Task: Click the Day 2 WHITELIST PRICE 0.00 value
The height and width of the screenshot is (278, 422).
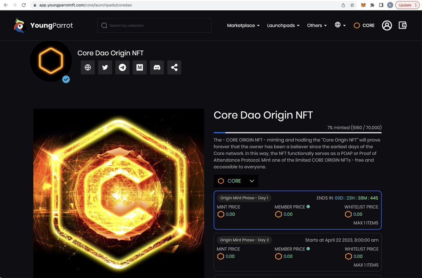Action: tap(353, 256)
